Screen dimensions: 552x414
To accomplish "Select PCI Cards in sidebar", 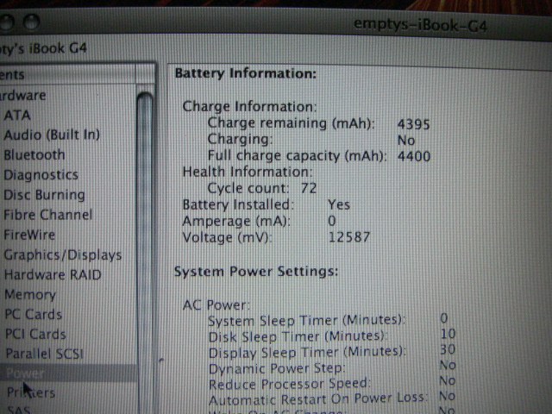I will [35, 334].
